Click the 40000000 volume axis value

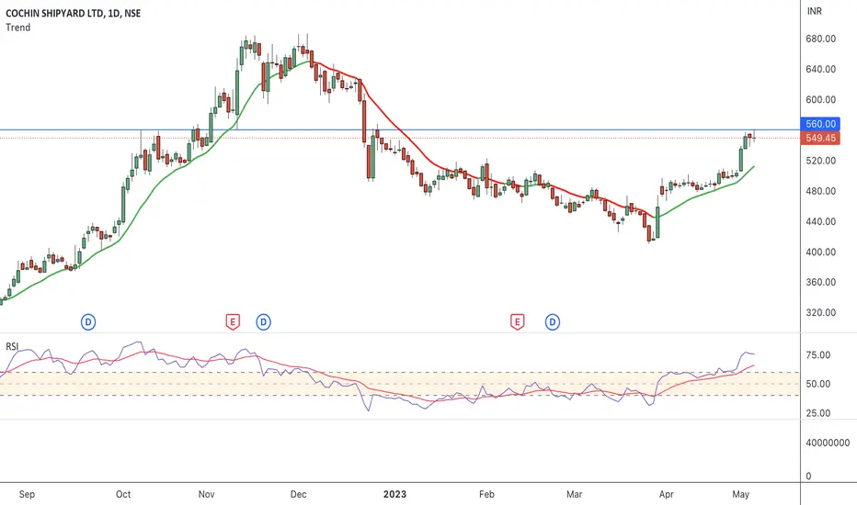[x=828, y=443]
